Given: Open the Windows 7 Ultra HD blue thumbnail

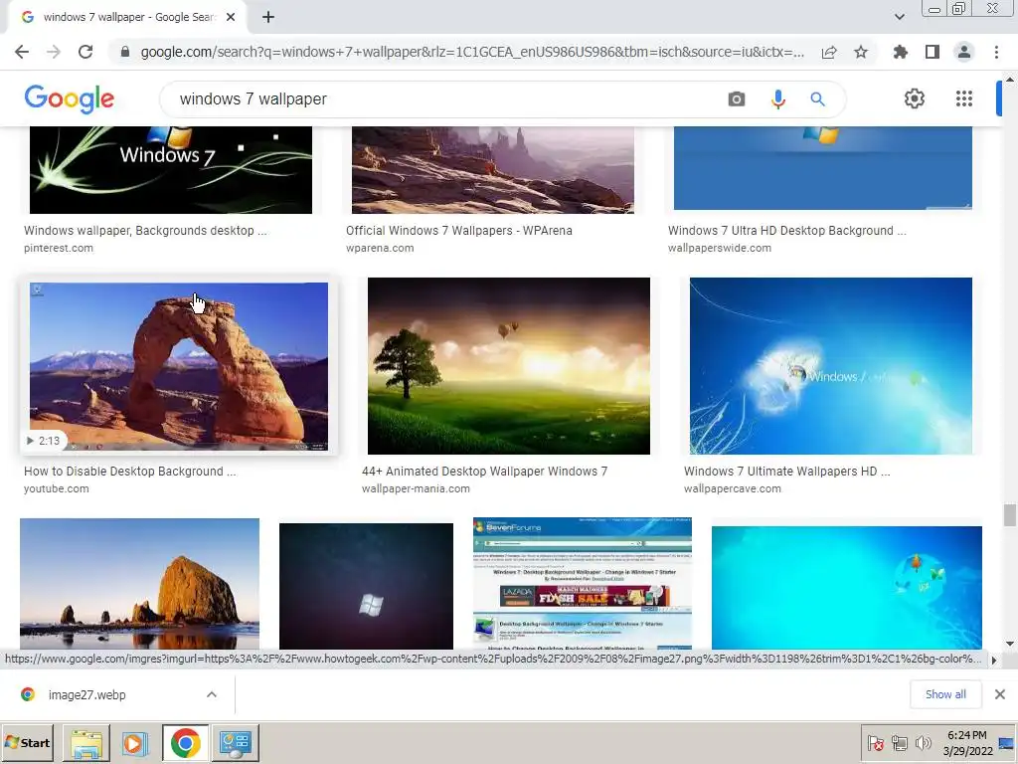Looking at the screenshot, I should [x=822, y=167].
